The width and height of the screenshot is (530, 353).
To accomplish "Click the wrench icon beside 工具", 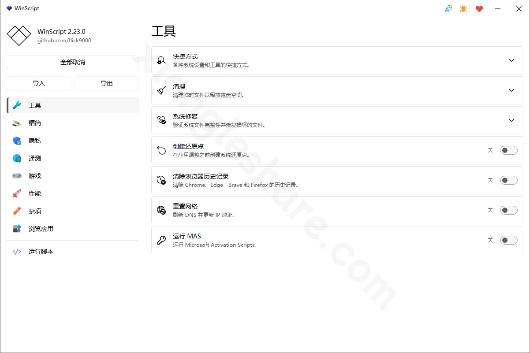I will pos(17,105).
